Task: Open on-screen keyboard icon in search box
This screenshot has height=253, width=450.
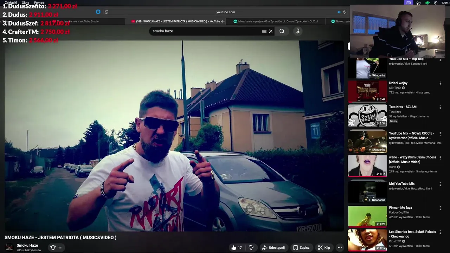Action: pos(264,31)
